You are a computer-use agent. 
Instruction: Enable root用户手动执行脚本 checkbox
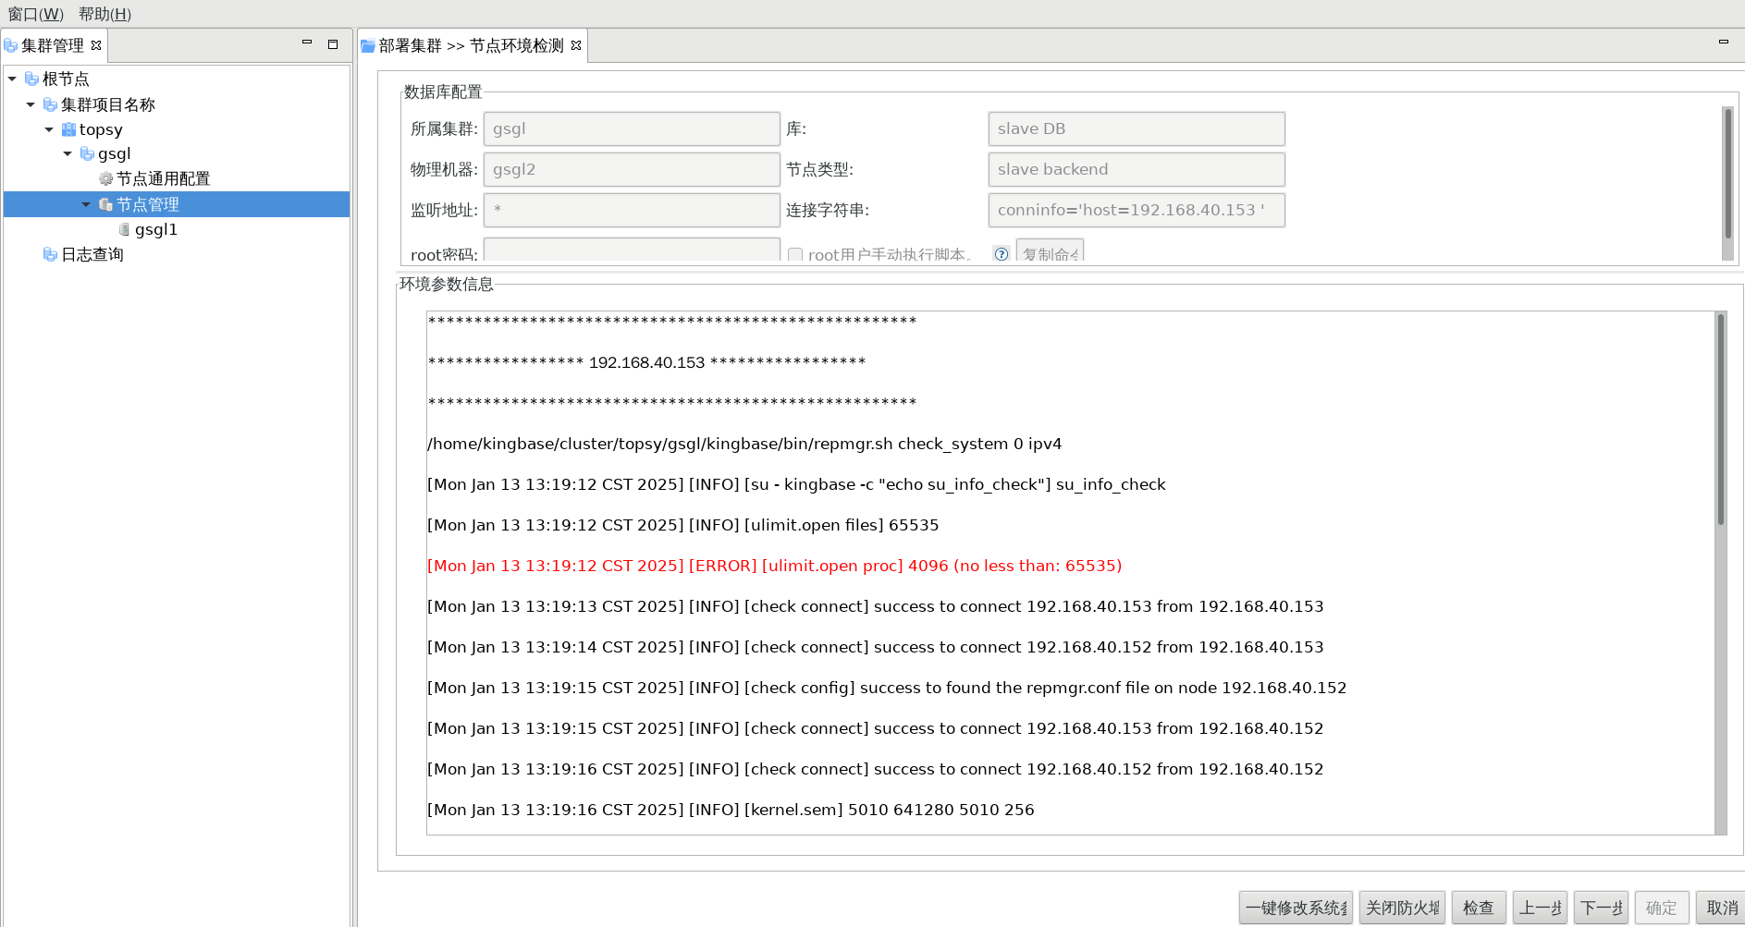795,254
